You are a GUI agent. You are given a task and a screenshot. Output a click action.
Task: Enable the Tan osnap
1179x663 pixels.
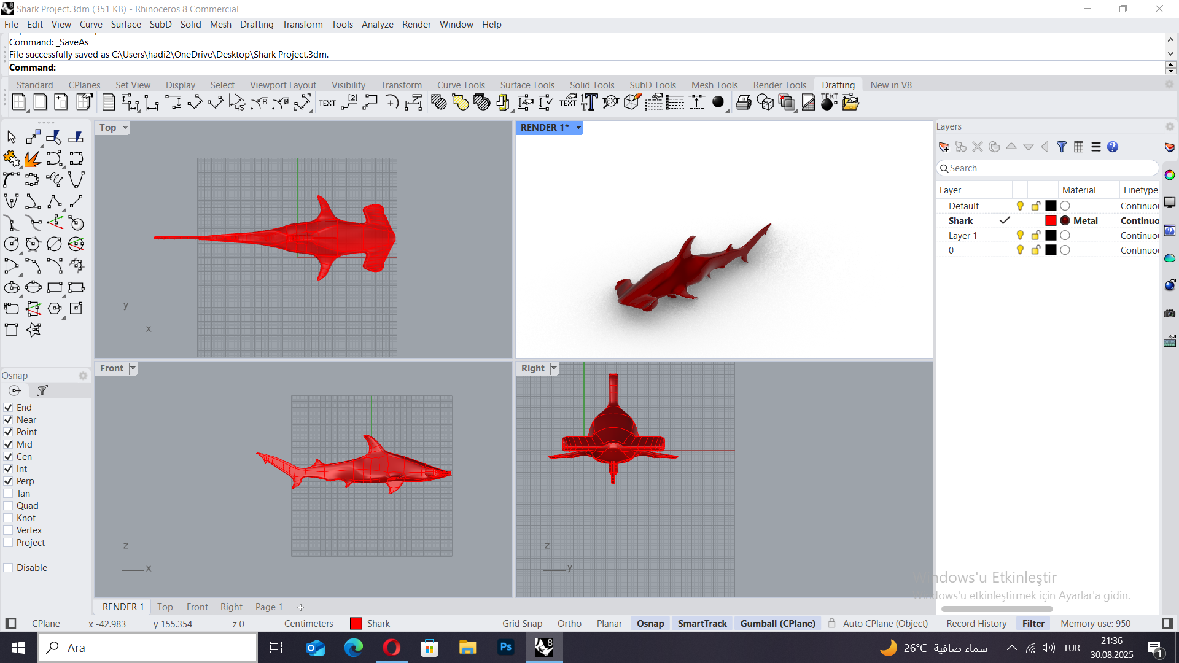pyautogui.click(x=8, y=494)
